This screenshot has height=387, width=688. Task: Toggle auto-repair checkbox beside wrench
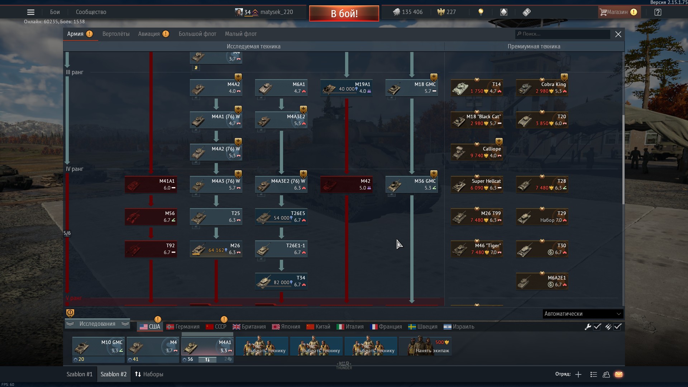[597, 327]
